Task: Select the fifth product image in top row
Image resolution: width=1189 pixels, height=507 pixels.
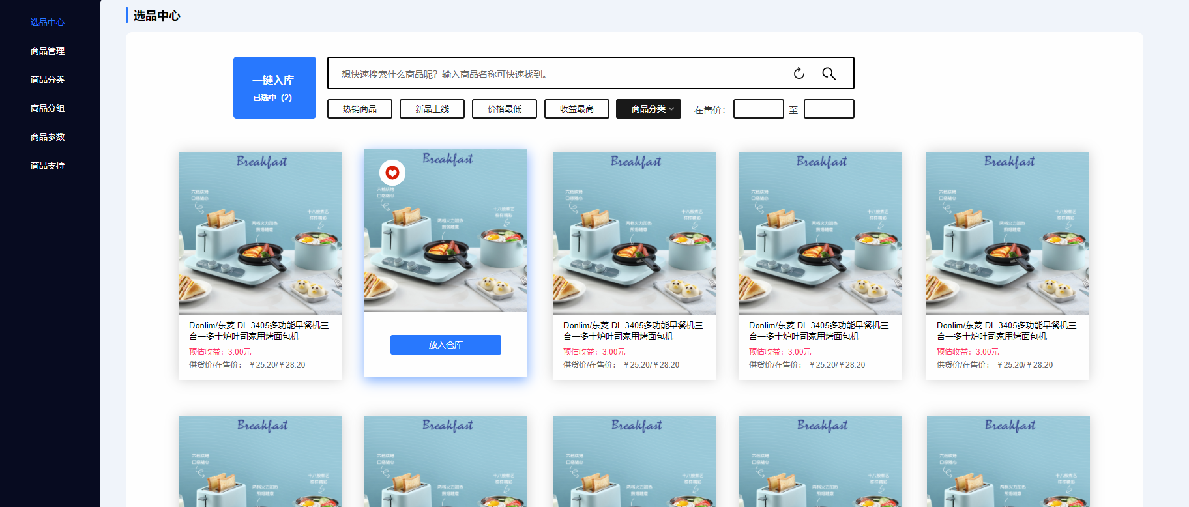Action: tap(1008, 233)
